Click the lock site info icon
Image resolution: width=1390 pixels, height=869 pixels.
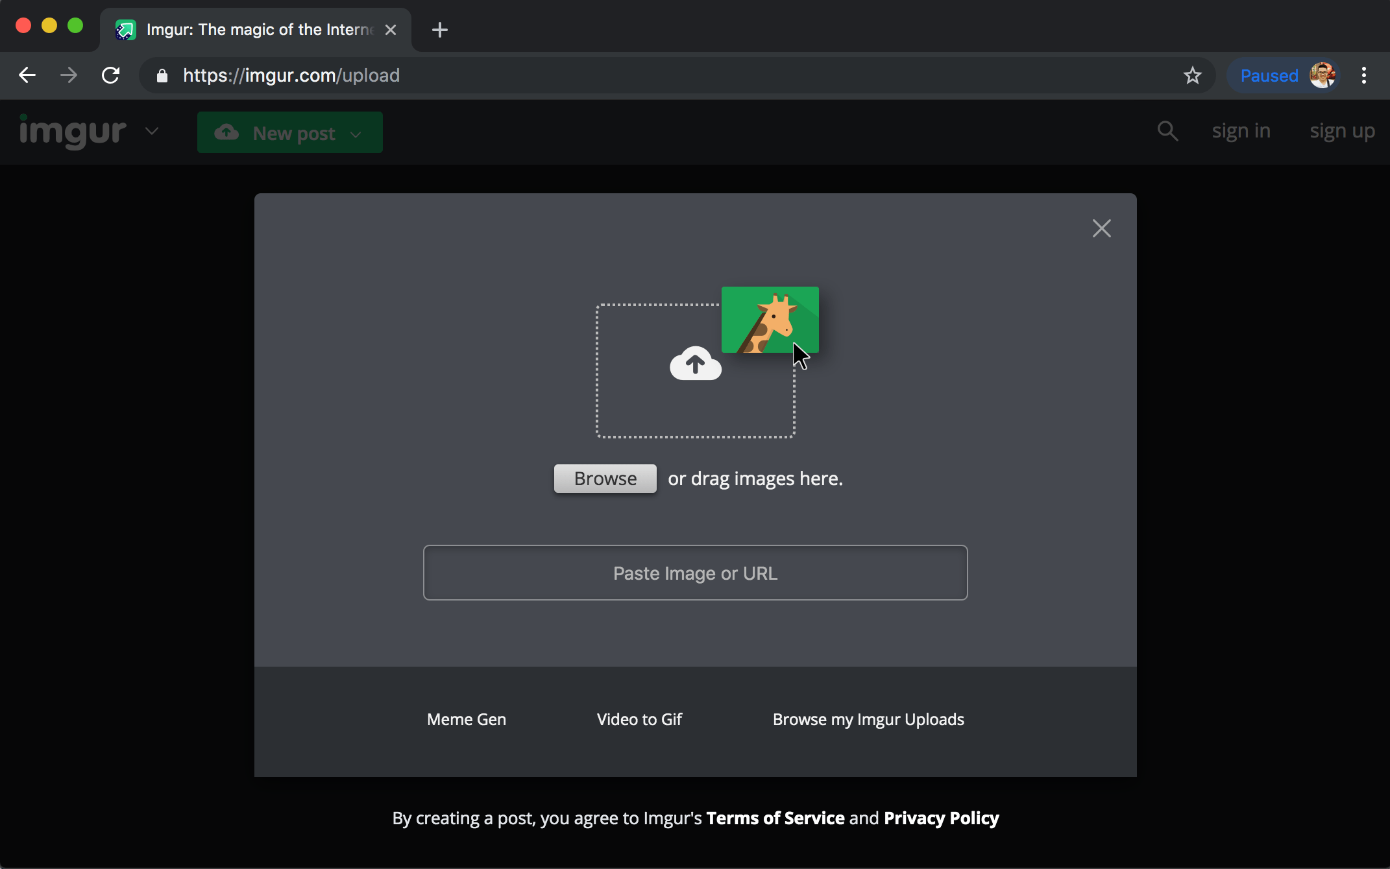click(162, 76)
